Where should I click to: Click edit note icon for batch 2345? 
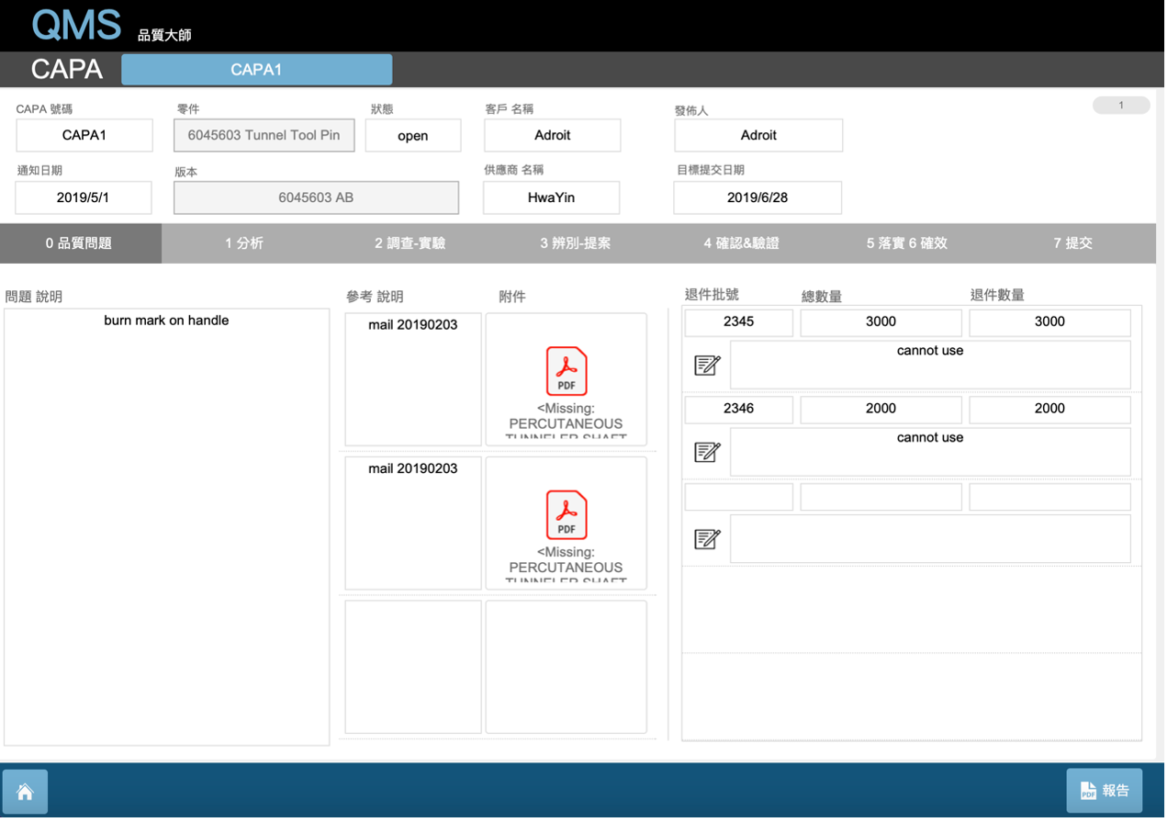(x=707, y=366)
